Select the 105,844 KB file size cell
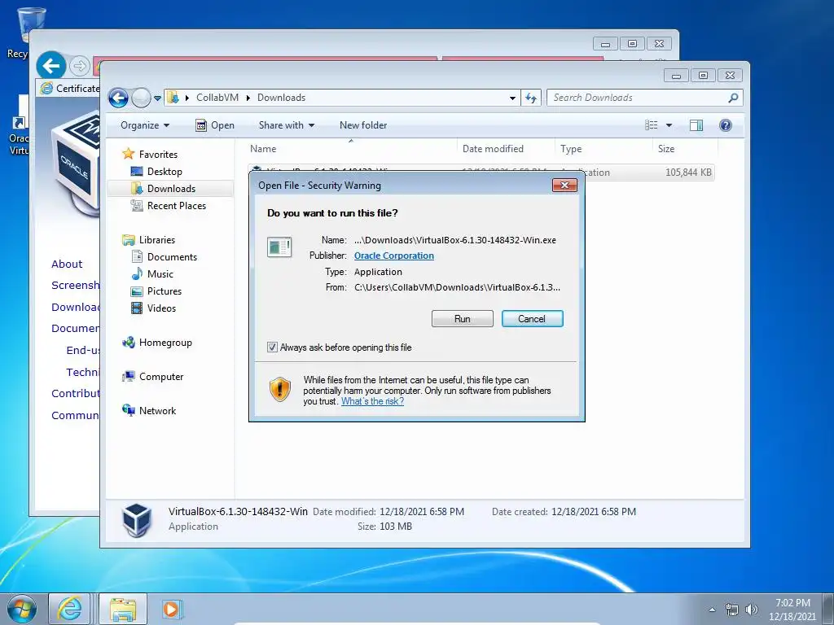This screenshot has height=625, width=834. coord(688,173)
